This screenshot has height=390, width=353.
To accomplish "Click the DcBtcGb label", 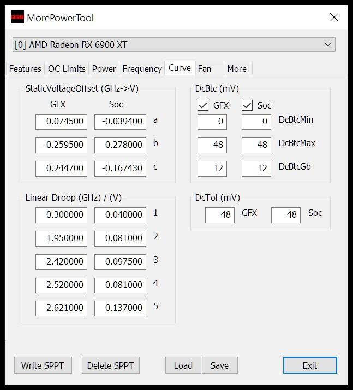I will (295, 167).
